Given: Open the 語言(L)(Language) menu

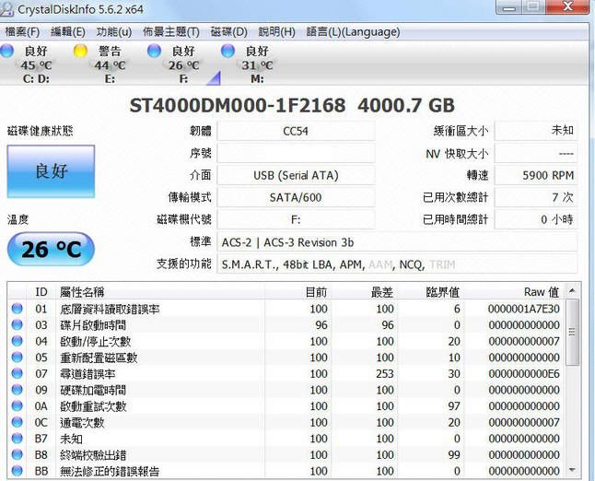Looking at the screenshot, I should (x=353, y=32).
